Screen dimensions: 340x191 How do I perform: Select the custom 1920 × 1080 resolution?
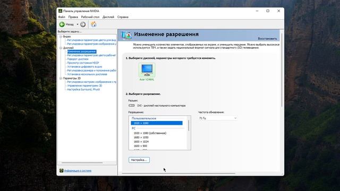pos(157,123)
